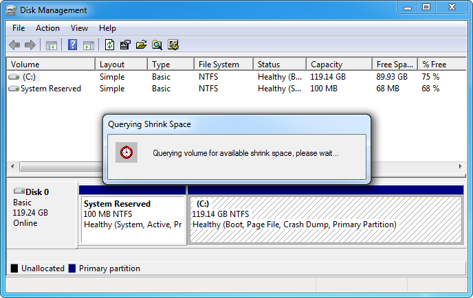This screenshot has height=298, width=473.
Task: Click the Healthy (S... status cell
Action: click(279, 89)
